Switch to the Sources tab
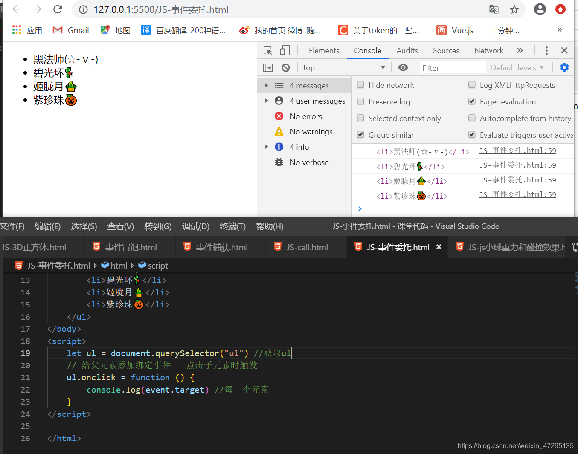Image resolution: width=578 pixels, height=454 pixels. [446, 51]
